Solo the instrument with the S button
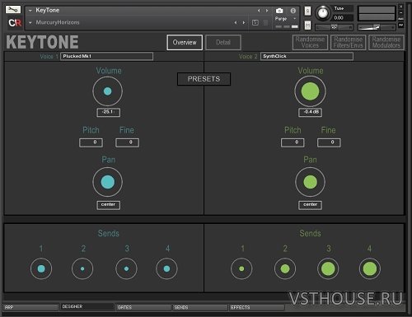The image size is (412, 317). (x=307, y=11)
